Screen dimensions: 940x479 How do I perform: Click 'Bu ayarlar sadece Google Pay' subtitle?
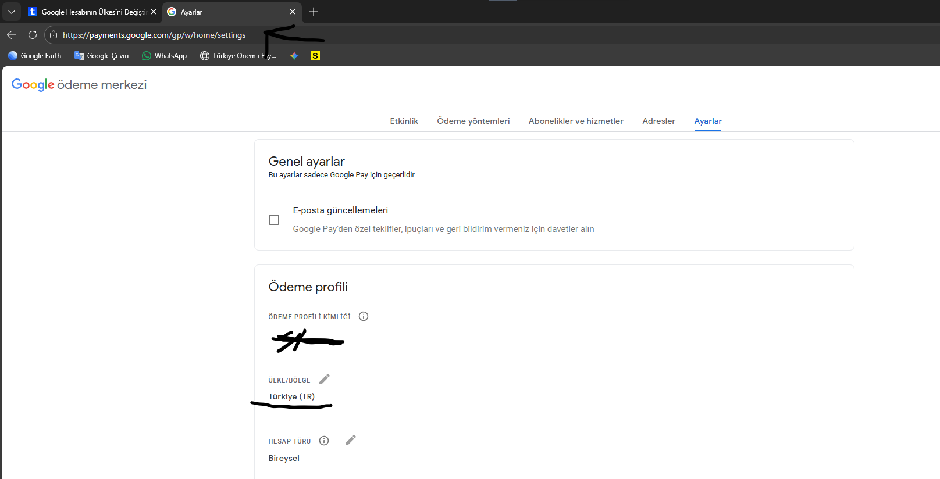pos(341,175)
